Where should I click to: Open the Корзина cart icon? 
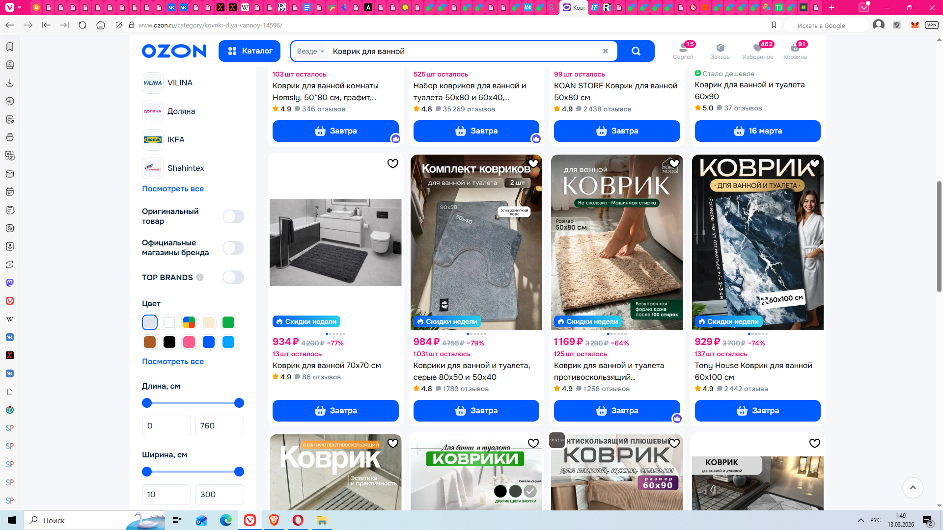pos(795,51)
